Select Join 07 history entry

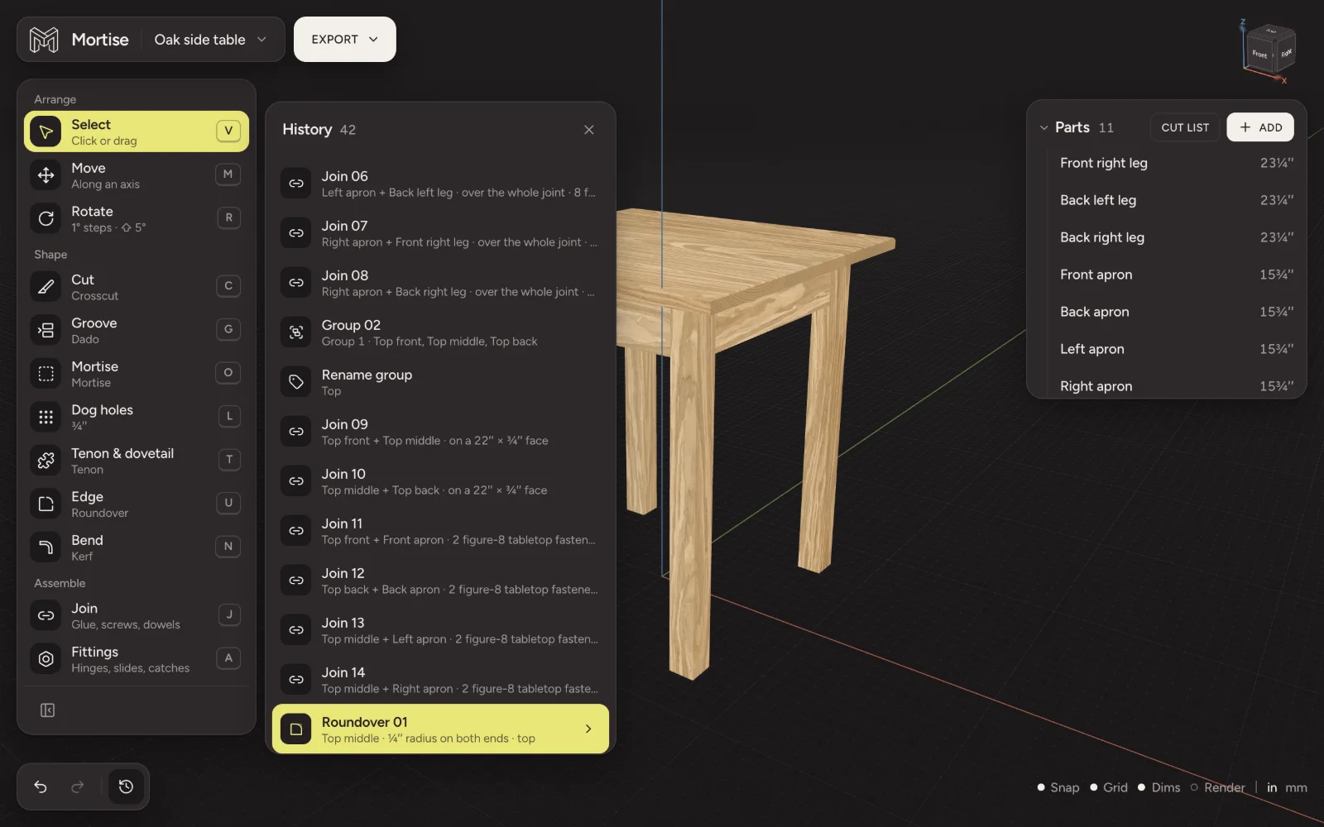point(440,233)
